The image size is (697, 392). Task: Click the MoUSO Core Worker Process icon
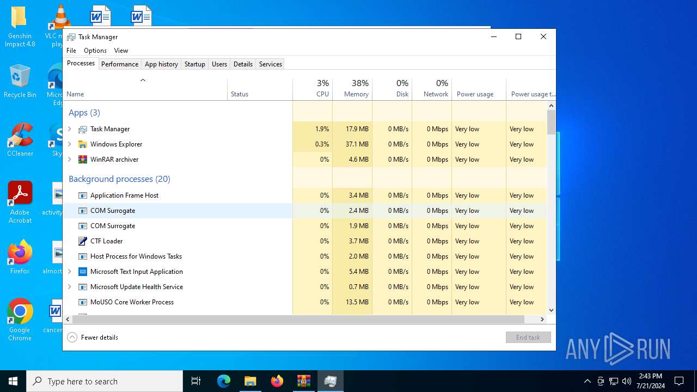(83, 302)
